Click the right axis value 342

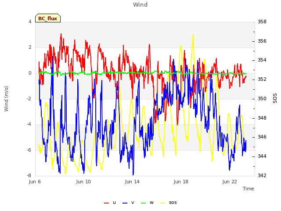(262, 175)
